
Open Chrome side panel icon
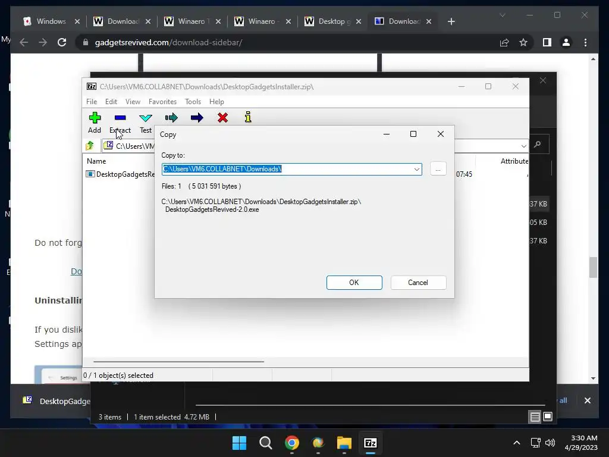pyautogui.click(x=547, y=42)
